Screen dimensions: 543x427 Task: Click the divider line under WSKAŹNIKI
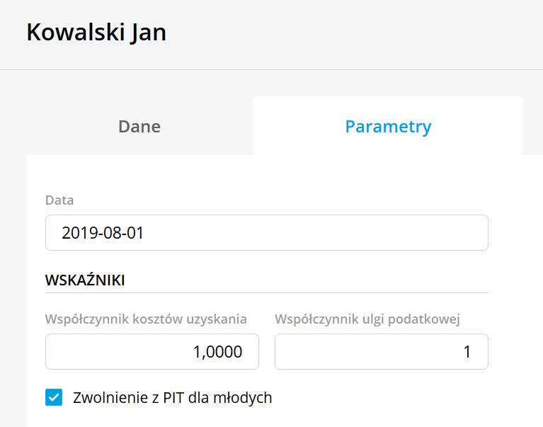click(x=266, y=292)
